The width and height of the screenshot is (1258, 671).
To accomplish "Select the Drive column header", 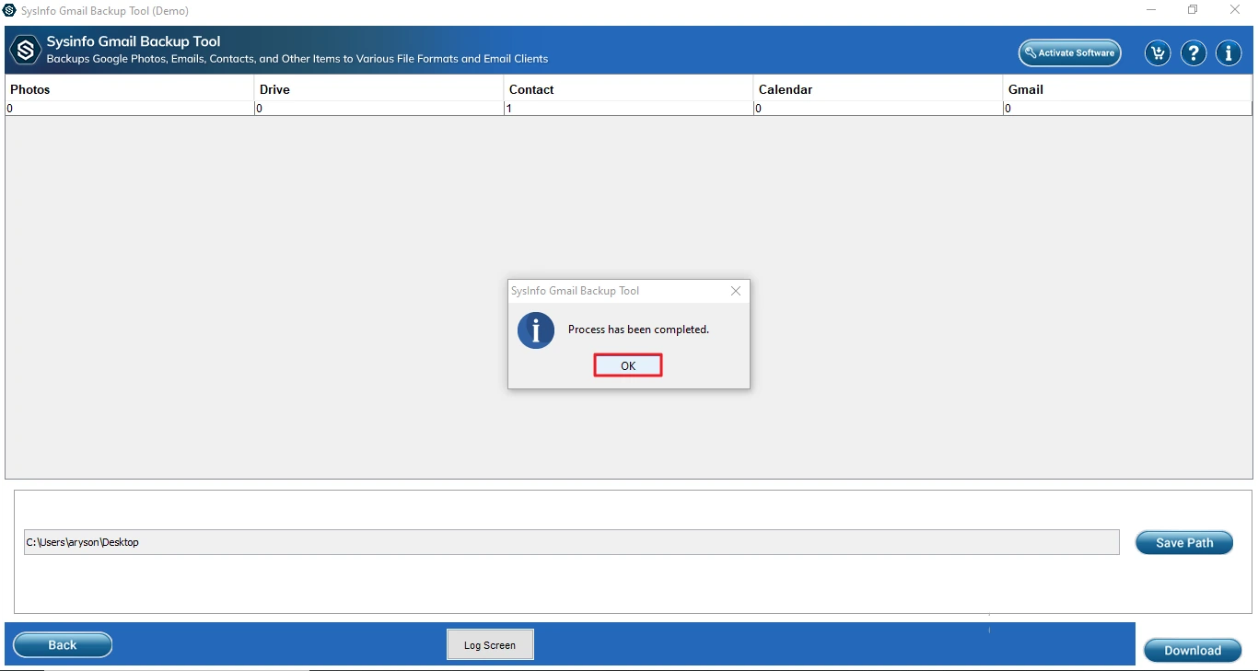I will 379,89.
